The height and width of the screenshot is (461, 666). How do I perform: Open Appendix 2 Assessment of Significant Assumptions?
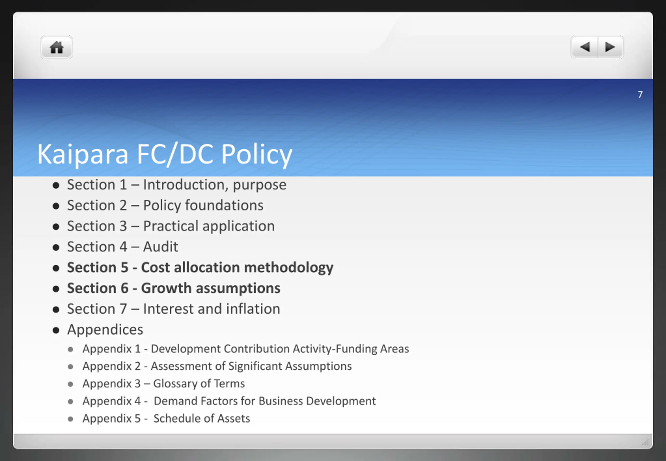pyautogui.click(x=217, y=366)
